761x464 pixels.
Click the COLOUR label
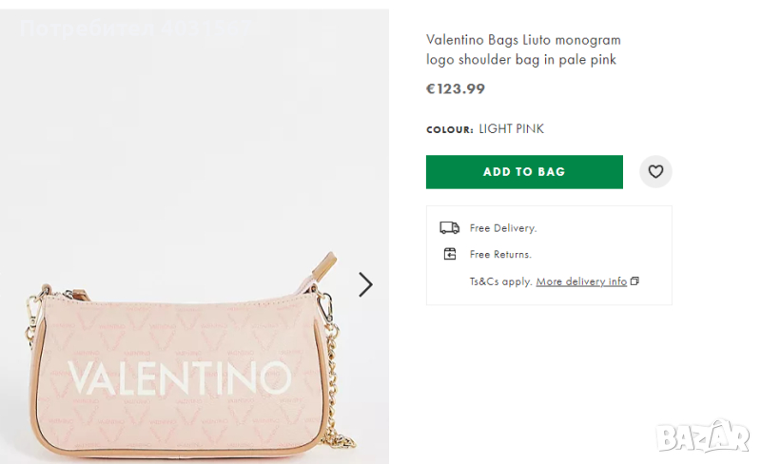(x=449, y=130)
